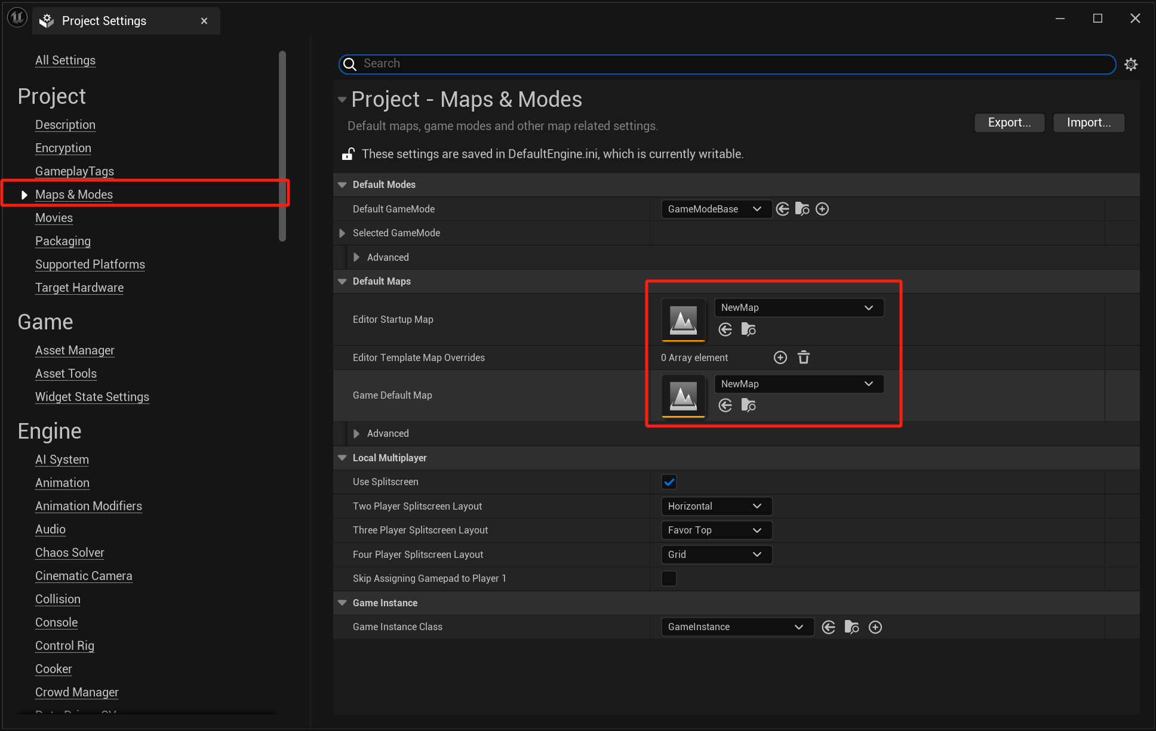Viewport: 1156px width, 731px height.
Task: Create new Game Instance Class with plus
Action: click(875, 627)
